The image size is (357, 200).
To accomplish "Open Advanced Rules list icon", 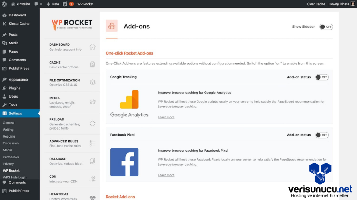I will (92, 143).
